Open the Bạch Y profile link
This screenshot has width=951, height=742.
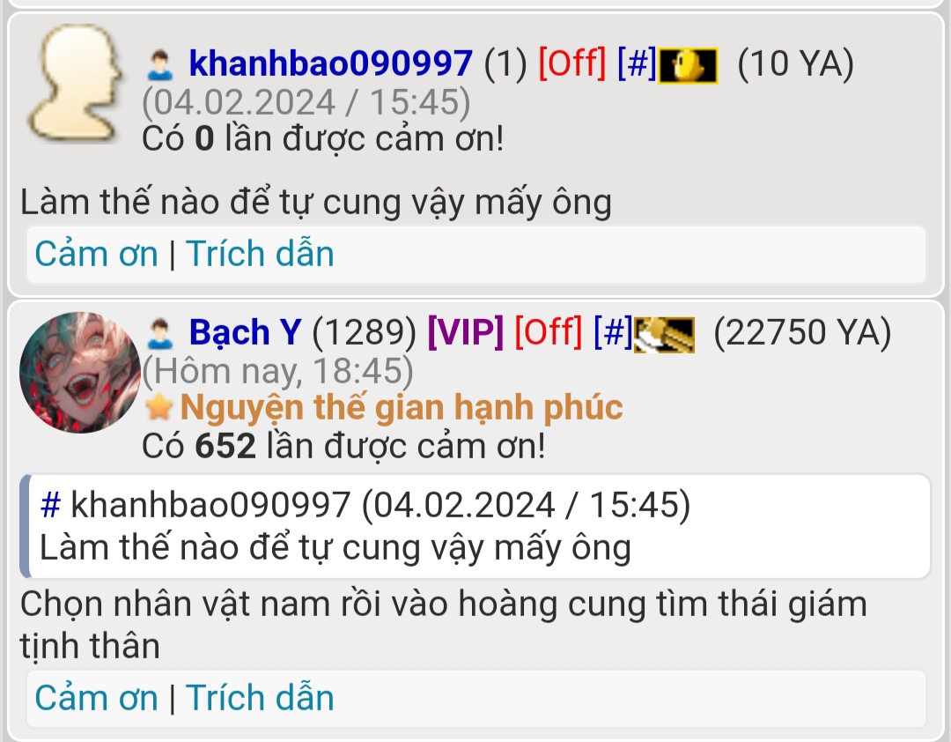coord(245,332)
